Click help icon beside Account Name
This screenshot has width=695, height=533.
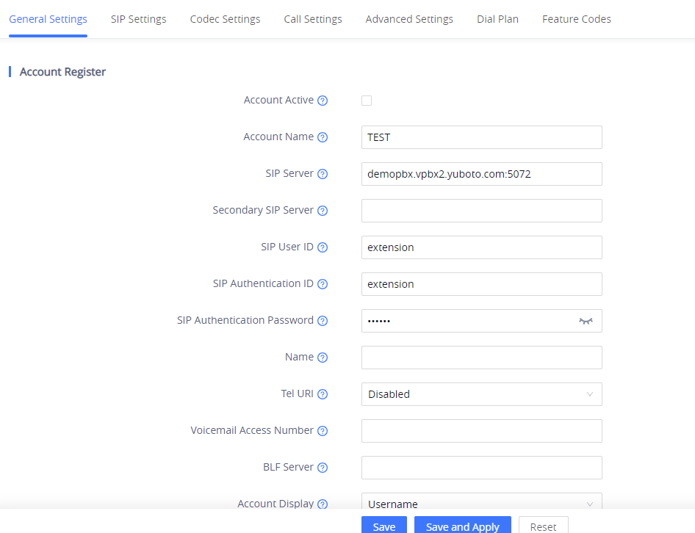click(323, 137)
